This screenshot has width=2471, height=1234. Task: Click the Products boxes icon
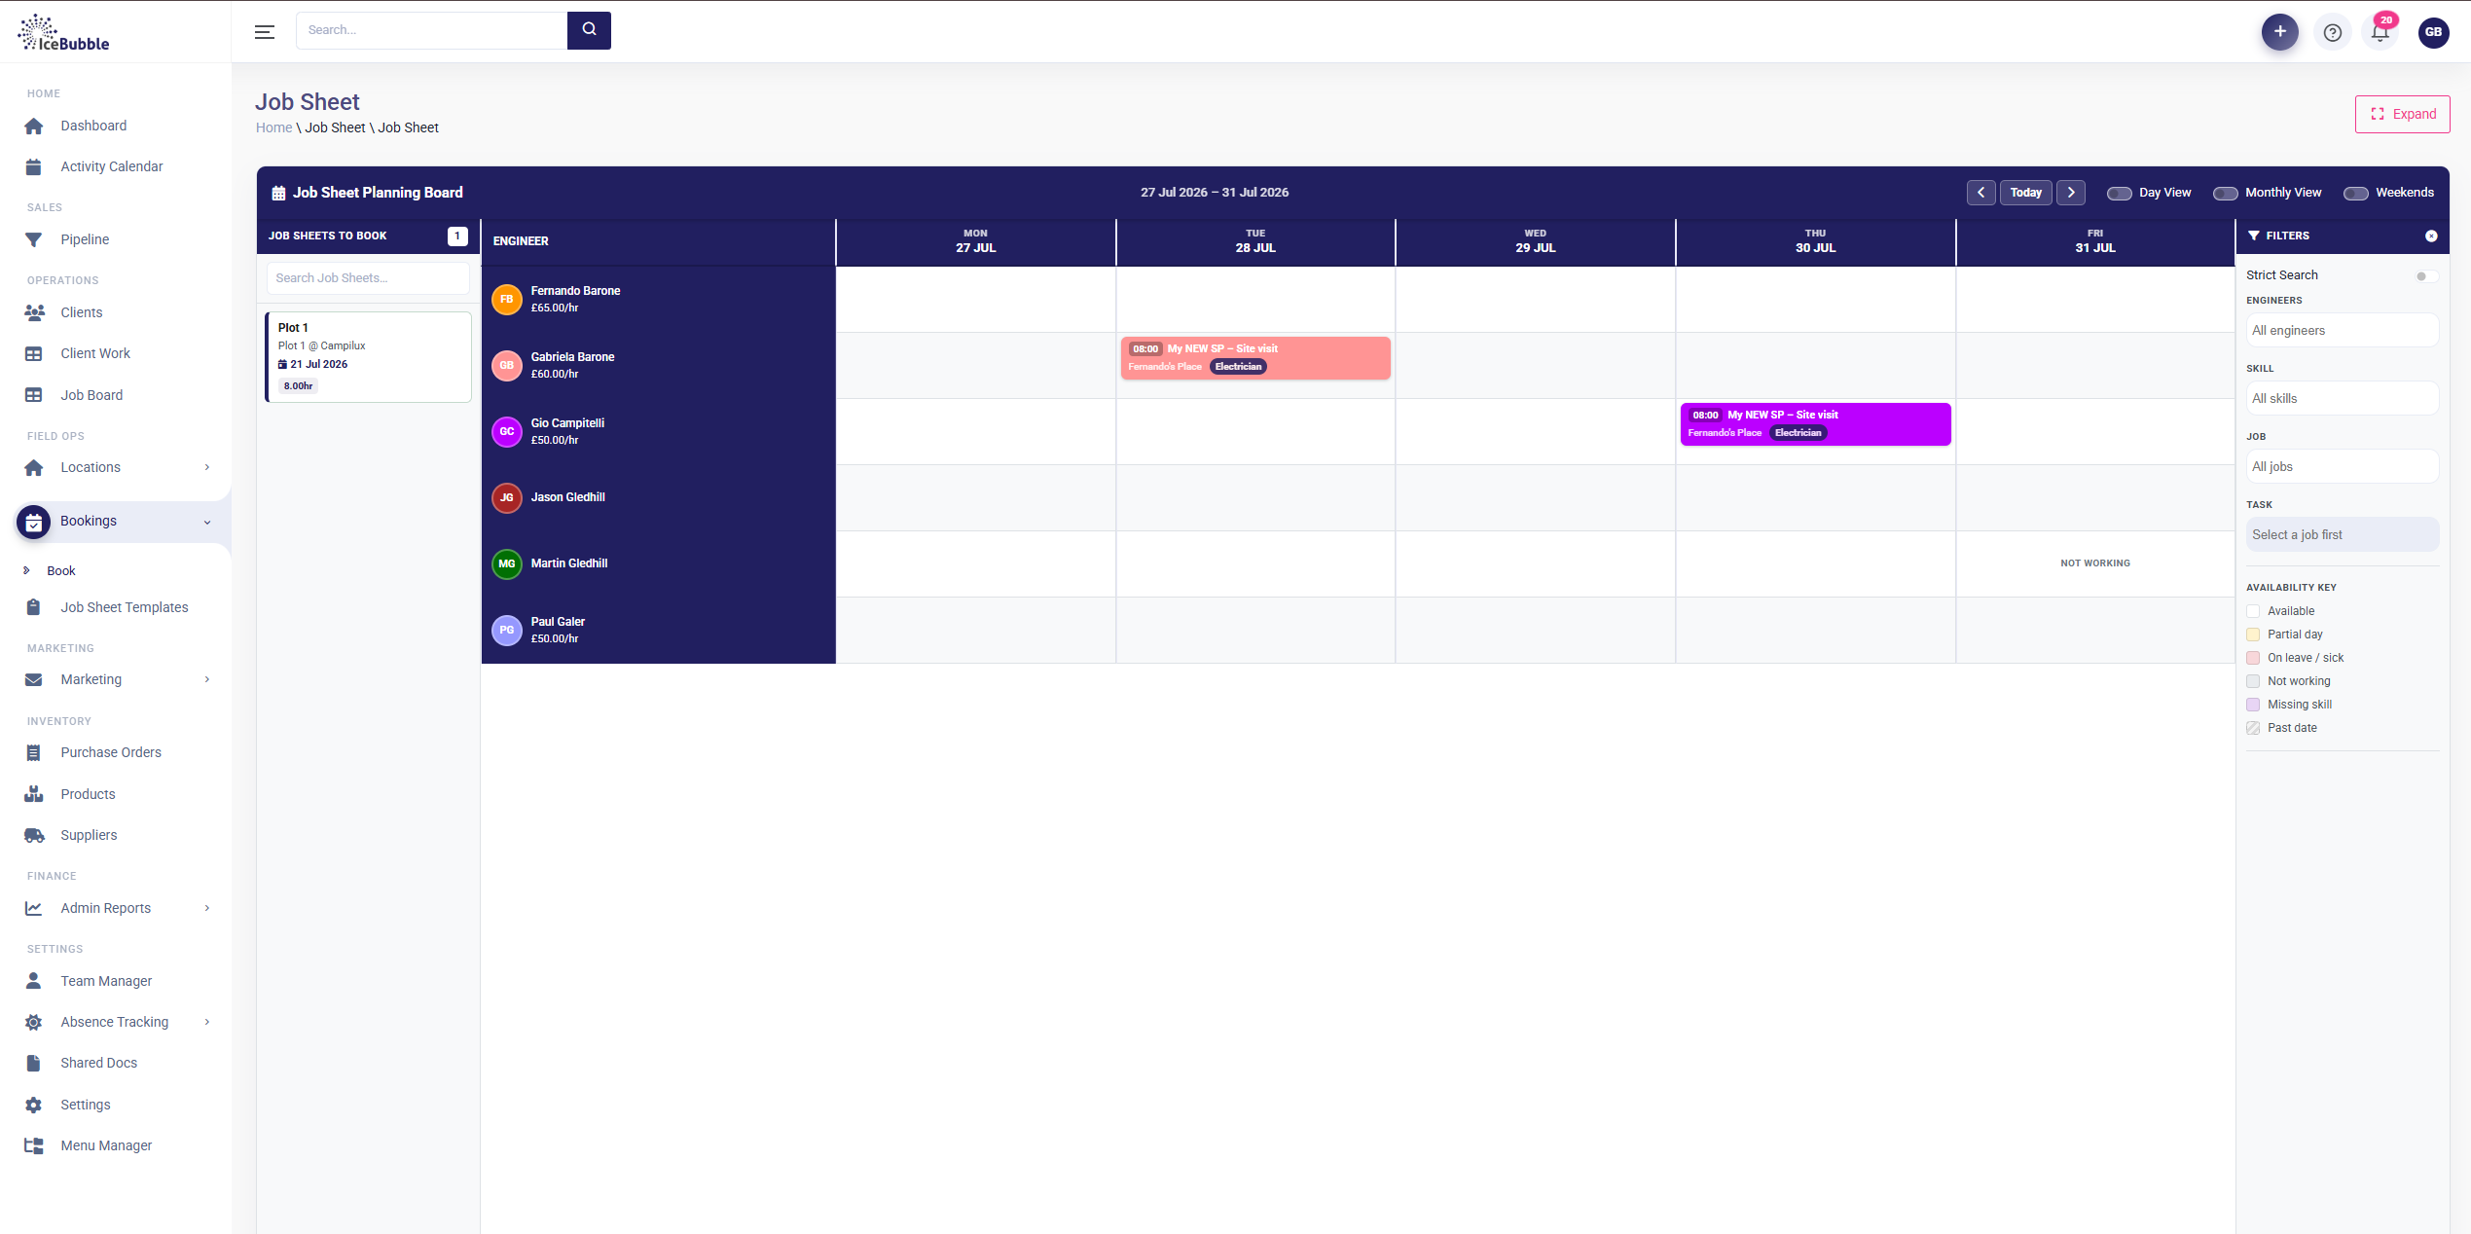34,794
